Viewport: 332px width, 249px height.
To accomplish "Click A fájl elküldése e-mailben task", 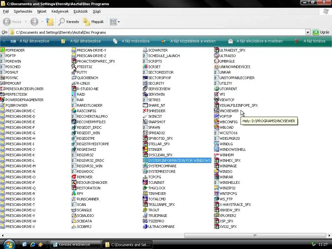I will click(x=255, y=41).
